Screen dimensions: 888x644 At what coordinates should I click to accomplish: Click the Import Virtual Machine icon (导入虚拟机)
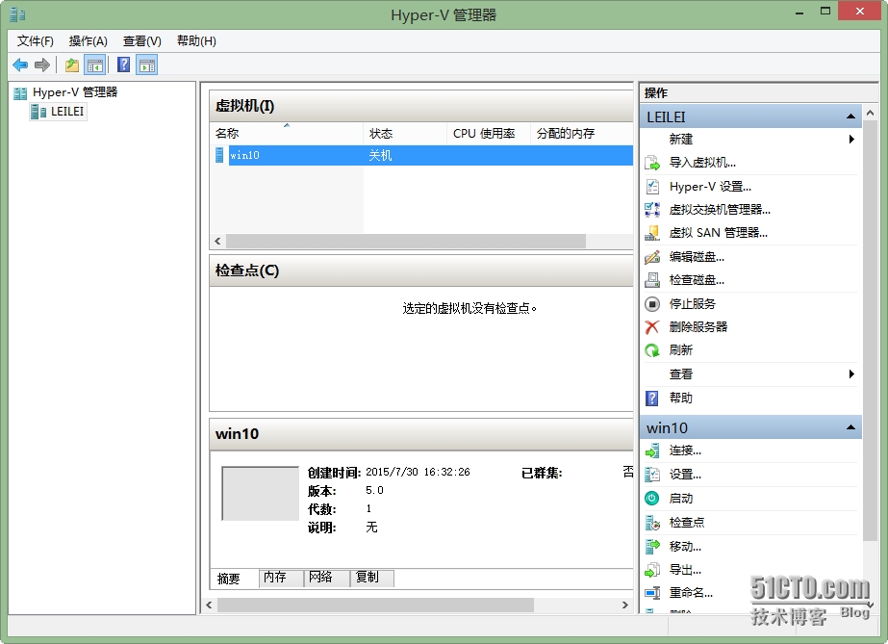tap(652, 163)
